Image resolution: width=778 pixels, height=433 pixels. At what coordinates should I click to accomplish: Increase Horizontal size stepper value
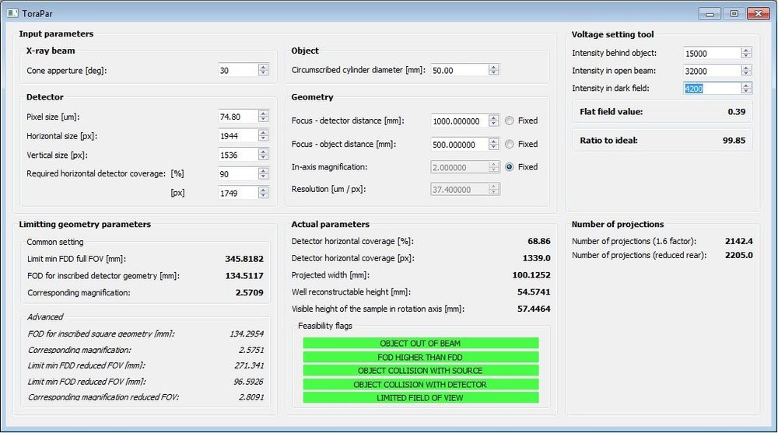coord(263,132)
